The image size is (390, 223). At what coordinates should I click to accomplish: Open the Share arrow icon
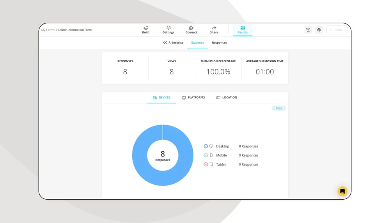tap(214, 28)
